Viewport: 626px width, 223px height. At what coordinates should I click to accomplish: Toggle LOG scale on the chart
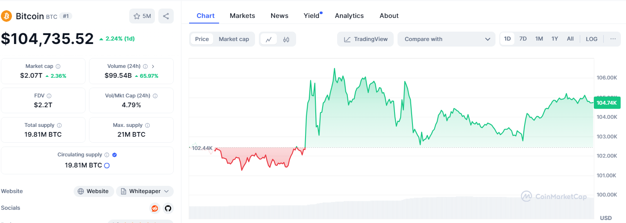point(592,39)
